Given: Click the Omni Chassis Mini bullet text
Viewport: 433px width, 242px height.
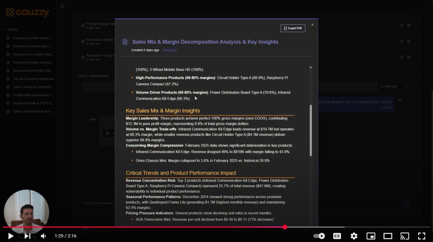Looking at the screenshot, I should click(x=203, y=161).
